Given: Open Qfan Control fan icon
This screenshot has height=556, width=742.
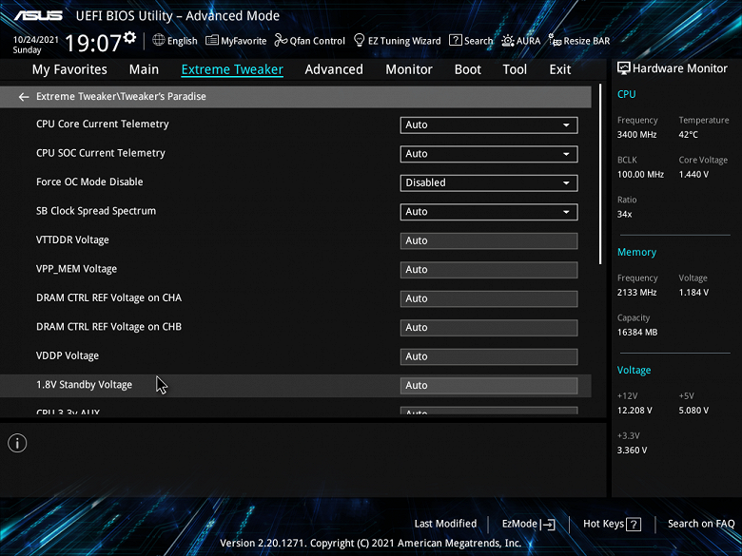Looking at the screenshot, I should (x=281, y=40).
